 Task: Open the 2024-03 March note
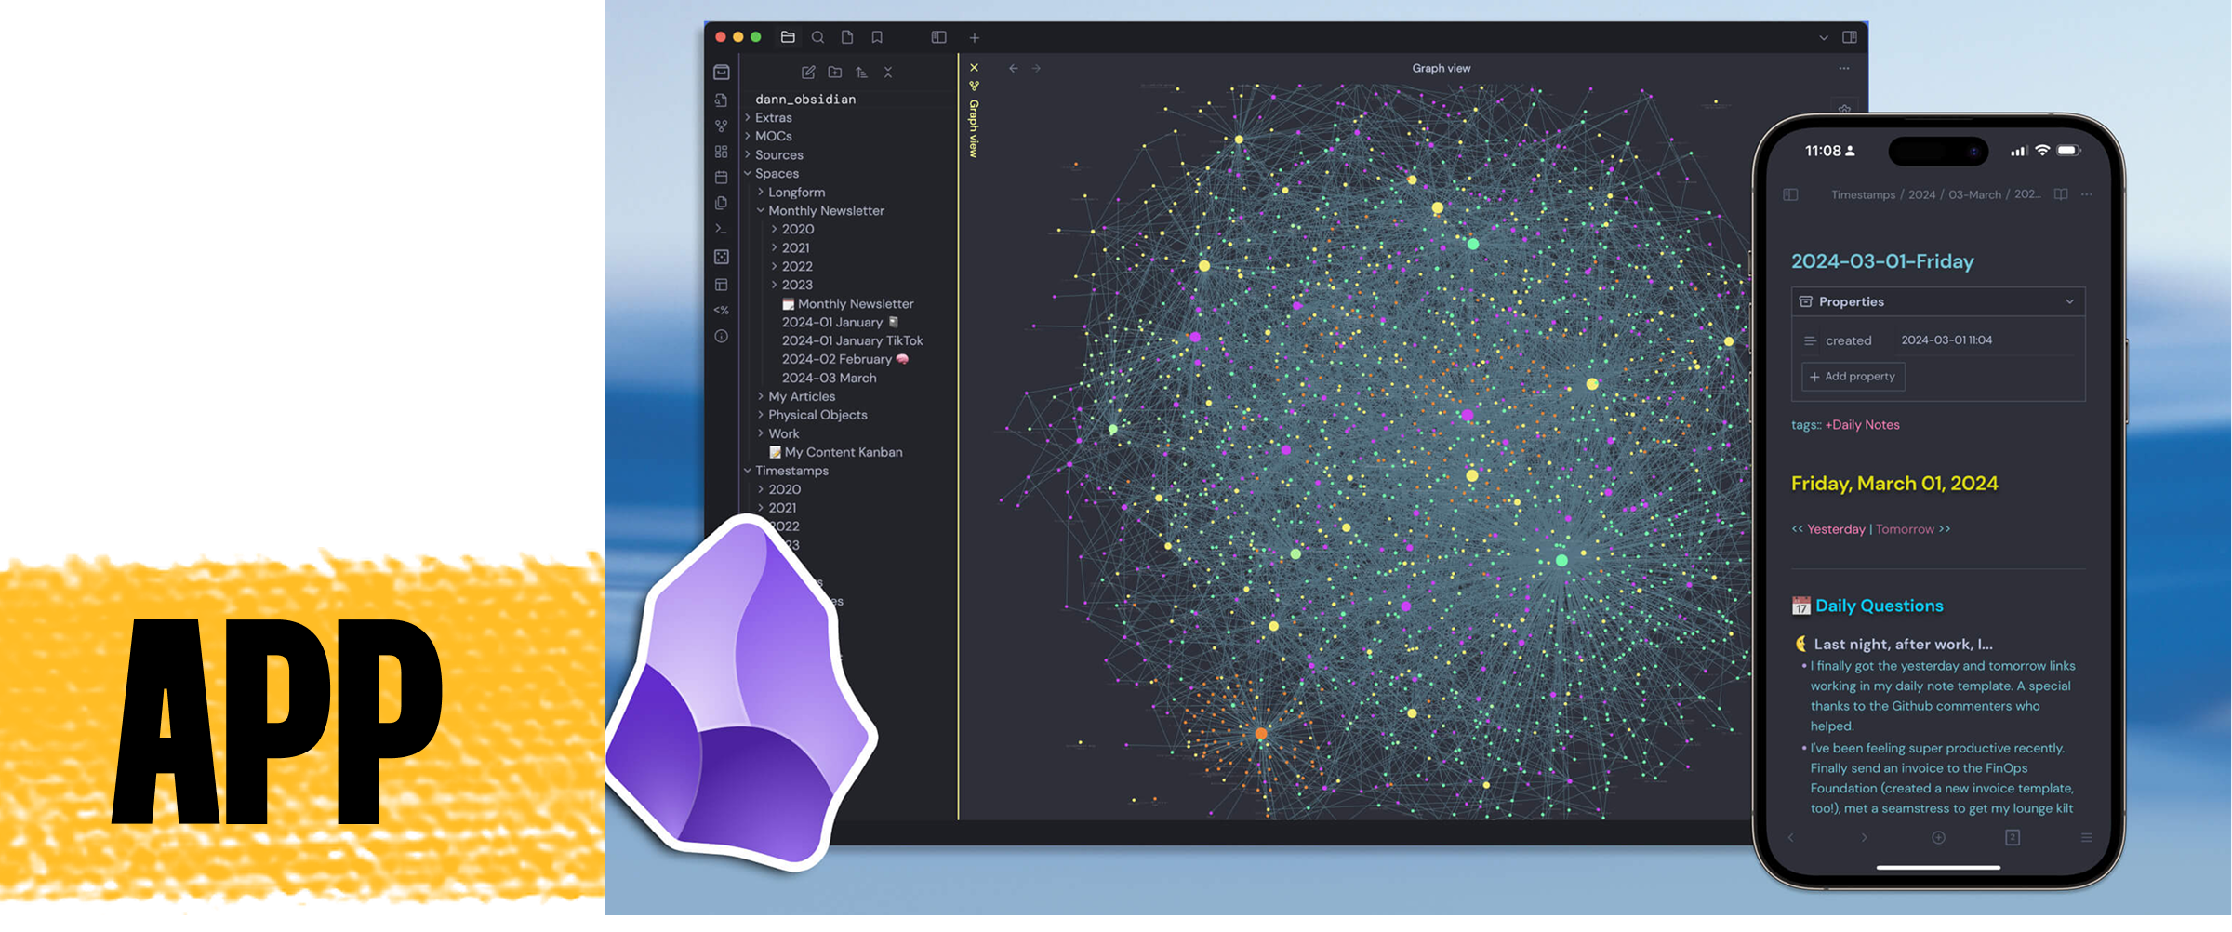(829, 379)
